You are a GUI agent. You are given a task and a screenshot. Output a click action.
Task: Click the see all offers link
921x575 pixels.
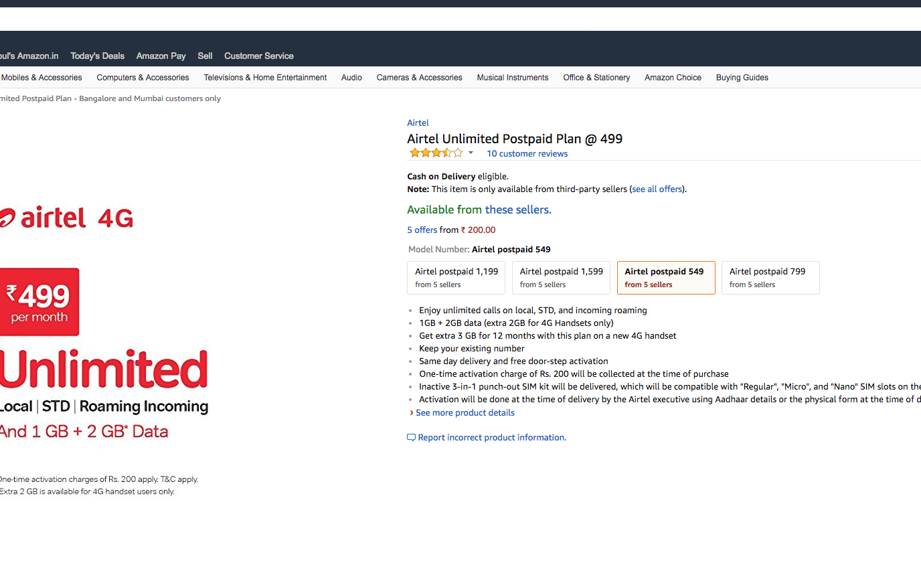(657, 189)
